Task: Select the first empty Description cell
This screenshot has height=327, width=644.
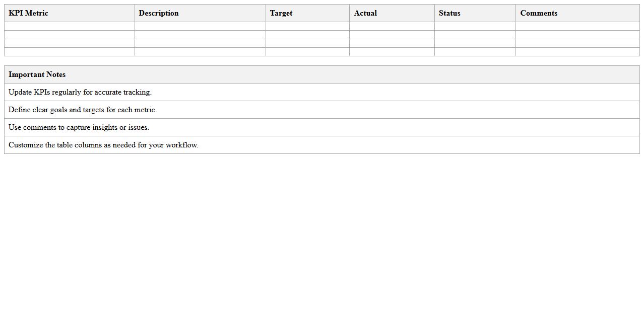Action: click(200, 26)
